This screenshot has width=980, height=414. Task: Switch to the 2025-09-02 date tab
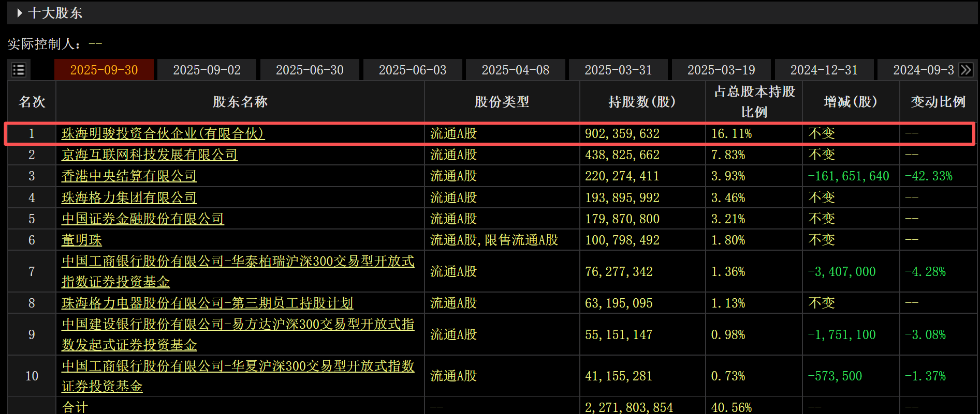click(x=207, y=70)
